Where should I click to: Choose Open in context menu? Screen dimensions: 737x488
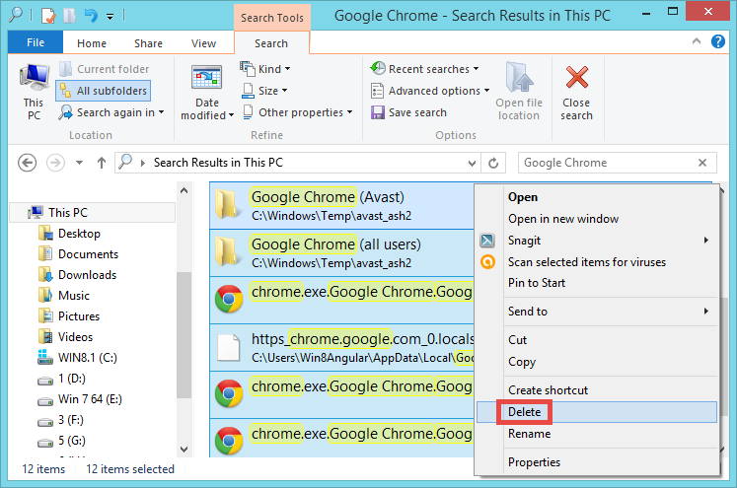tap(523, 197)
